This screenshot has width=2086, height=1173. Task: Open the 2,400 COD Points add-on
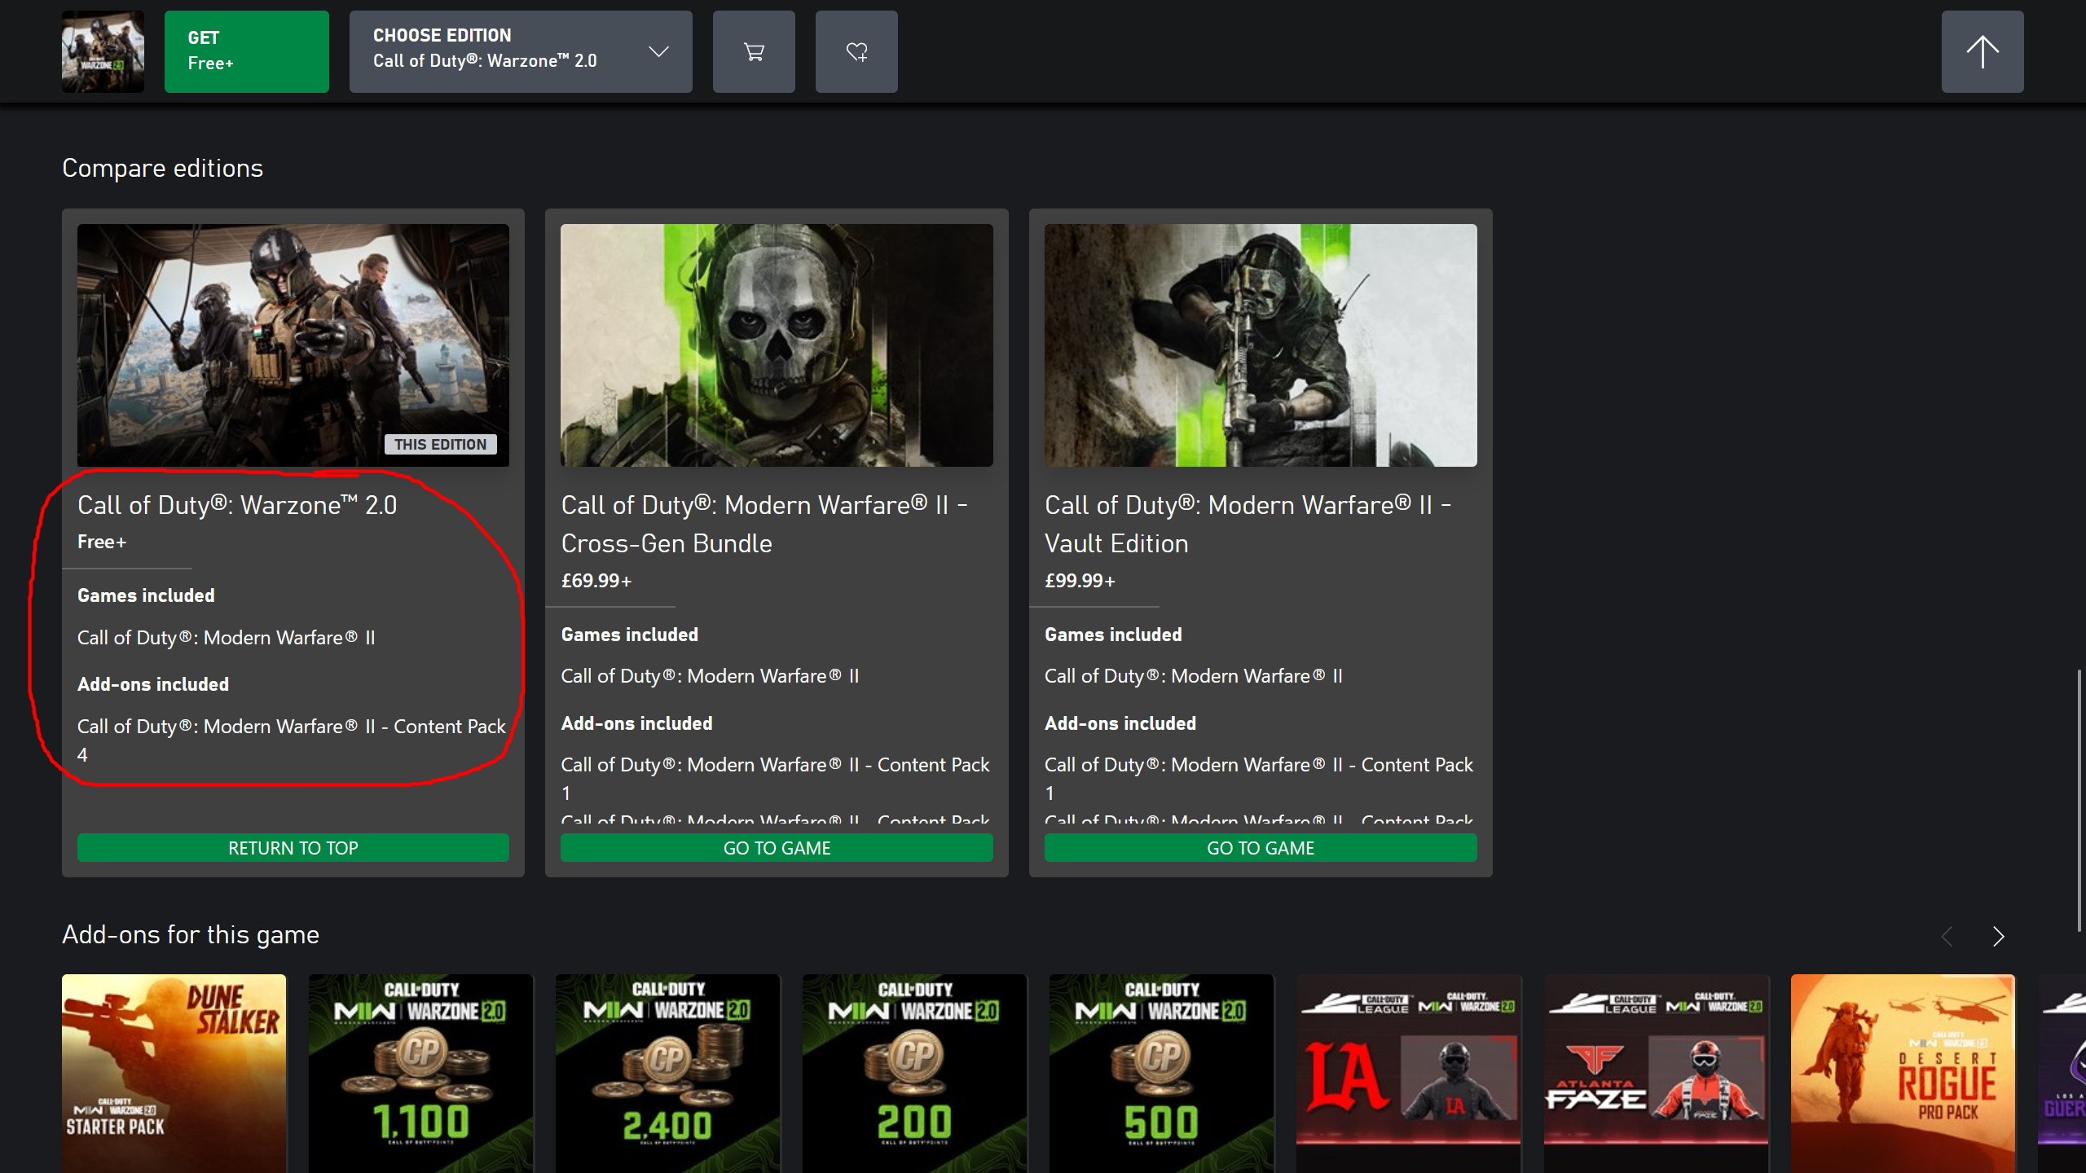coord(668,1074)
